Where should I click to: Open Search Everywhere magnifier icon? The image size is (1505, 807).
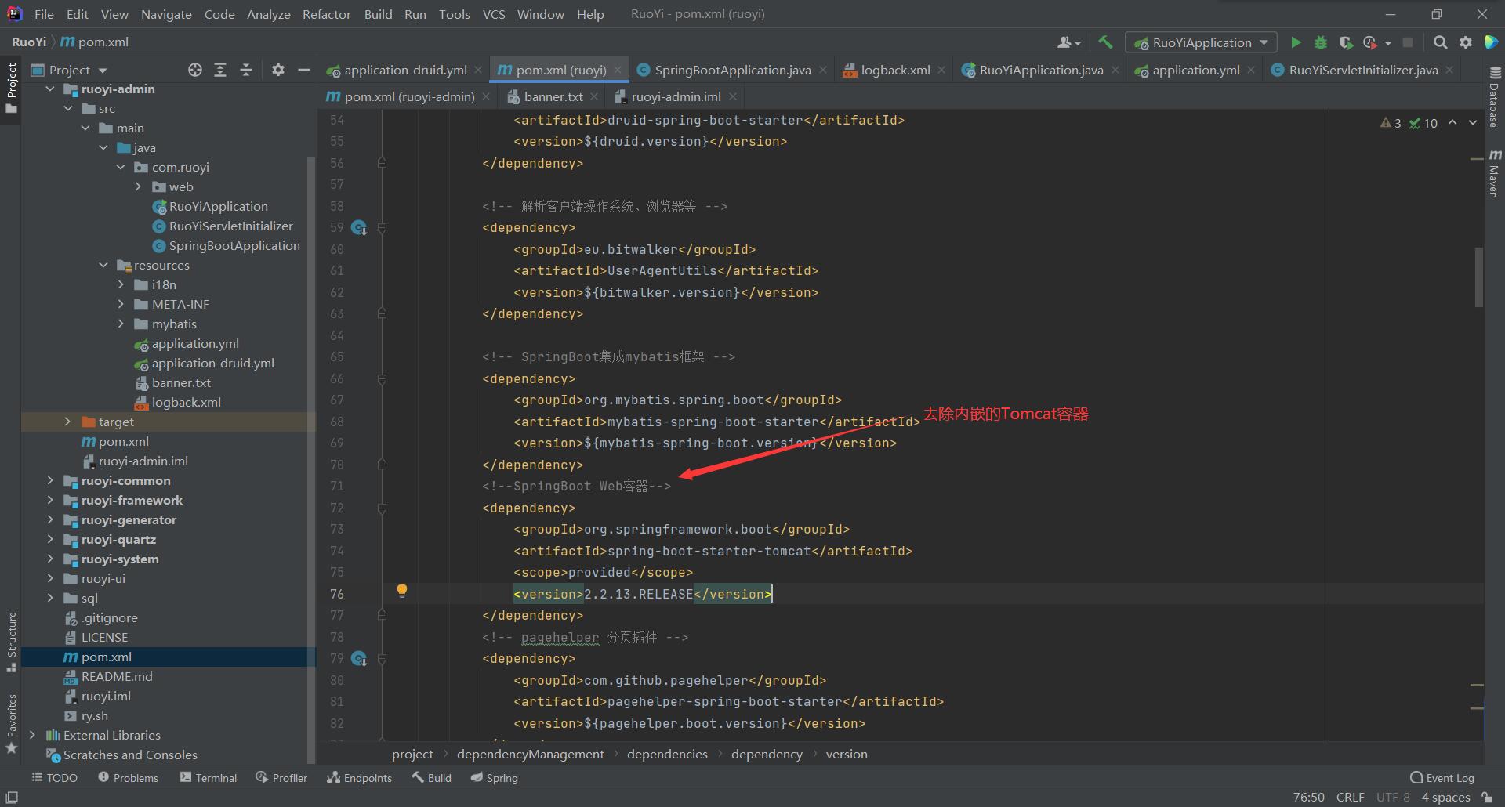coord(1441,42)
